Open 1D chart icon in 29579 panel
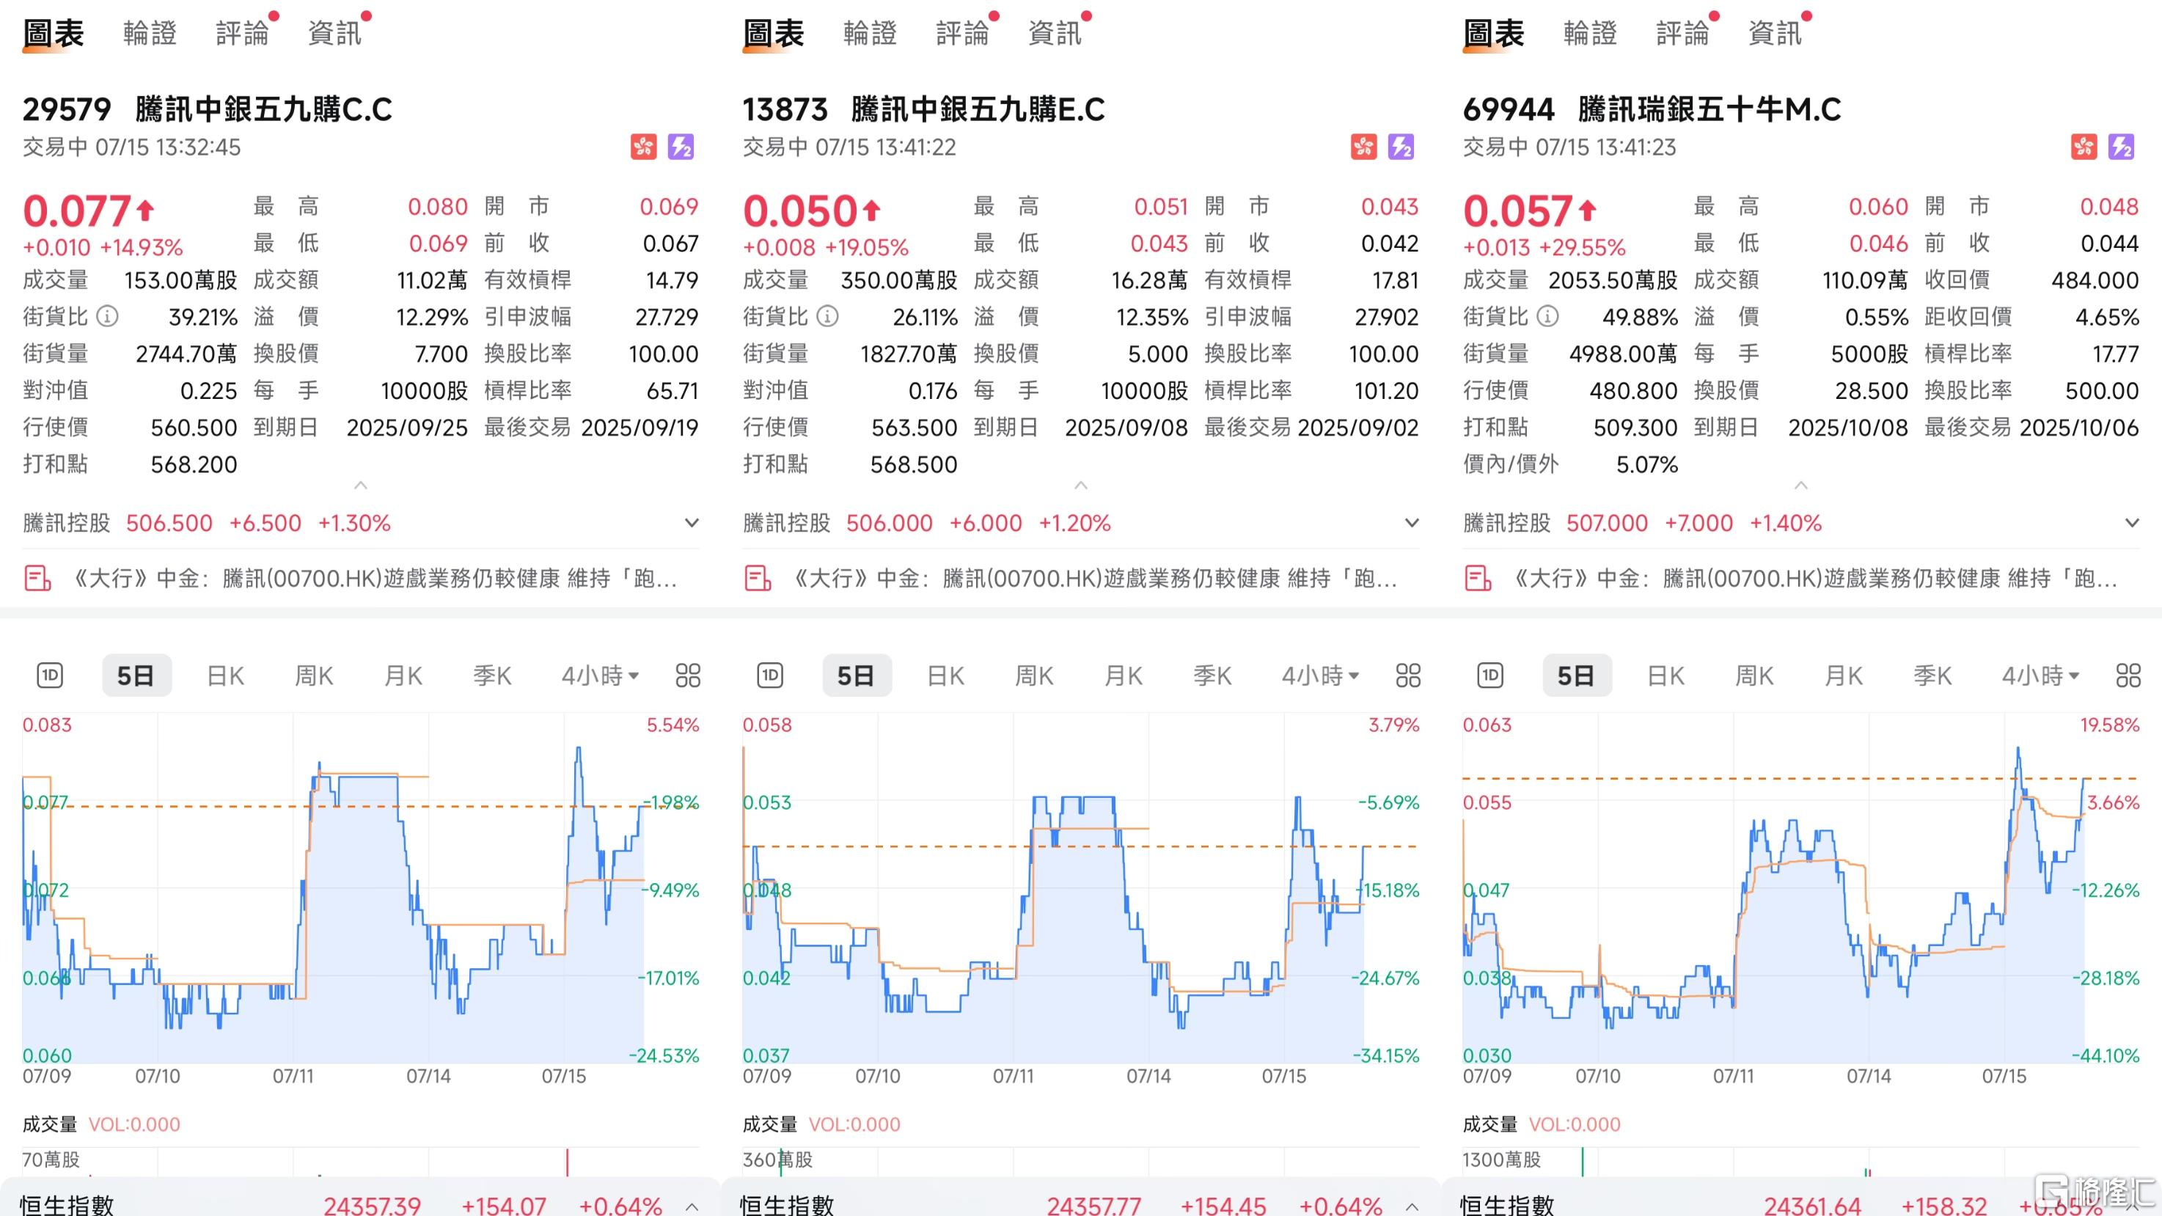Screen dimensions: 2162x1216 51,675
